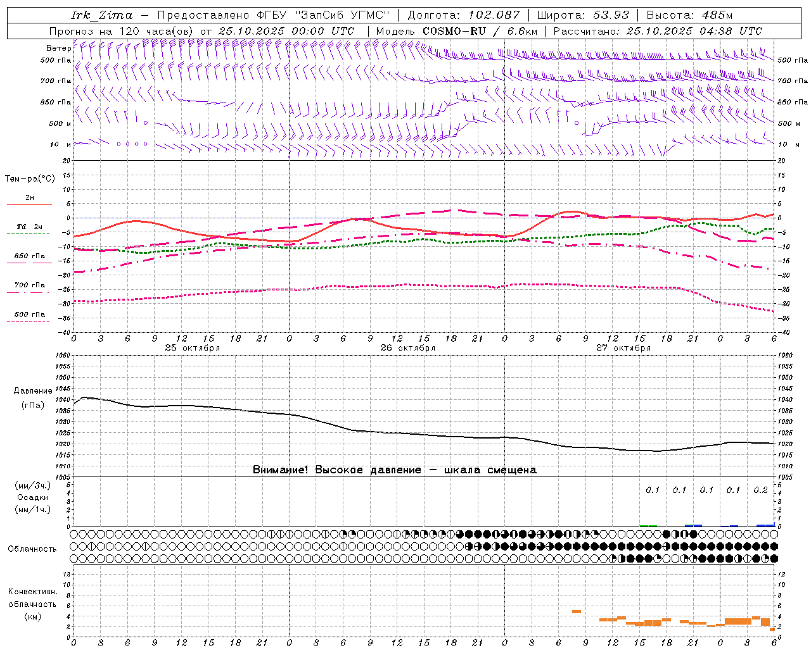Select the (мм/3ч.) unit label
This screenshot has height=648, width=811.
point(32,485)
